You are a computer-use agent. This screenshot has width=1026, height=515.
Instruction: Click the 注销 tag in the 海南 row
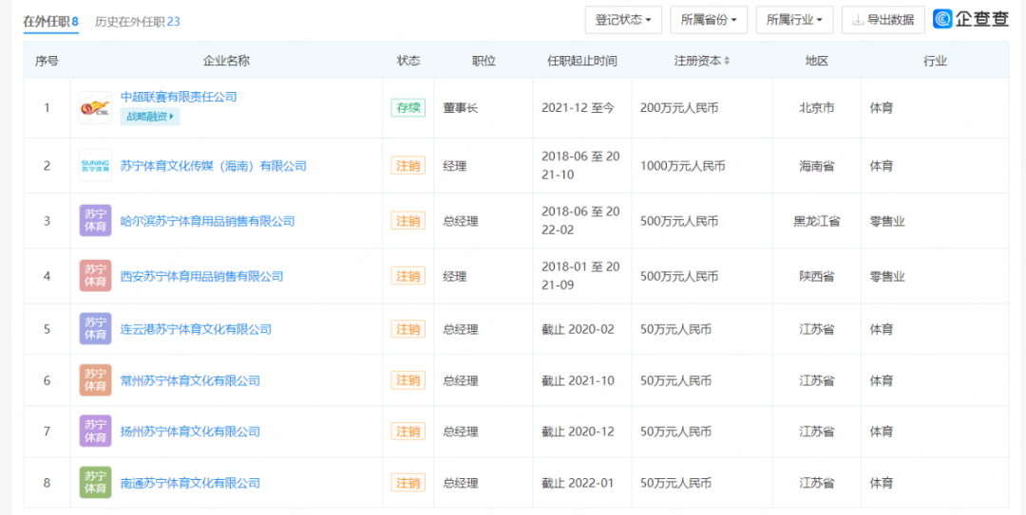(x=408, y=166)
